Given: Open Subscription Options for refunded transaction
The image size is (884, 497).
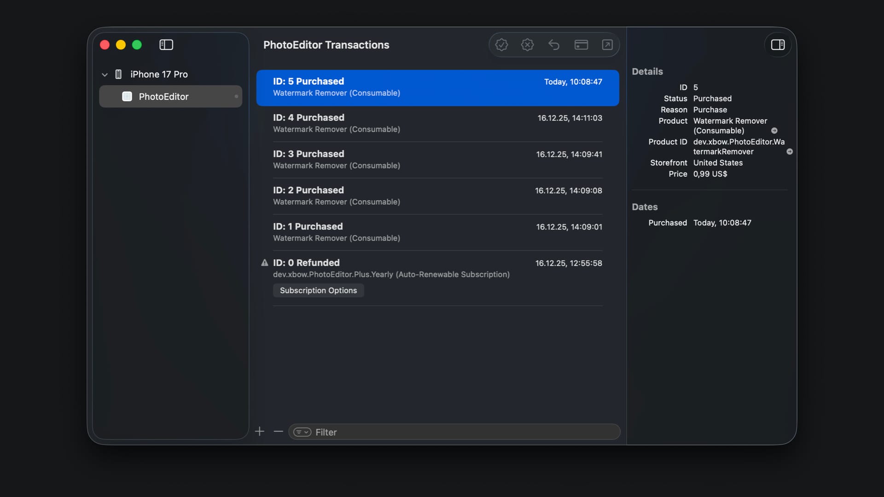Looking at the screenshot, I should pos(318,290).
